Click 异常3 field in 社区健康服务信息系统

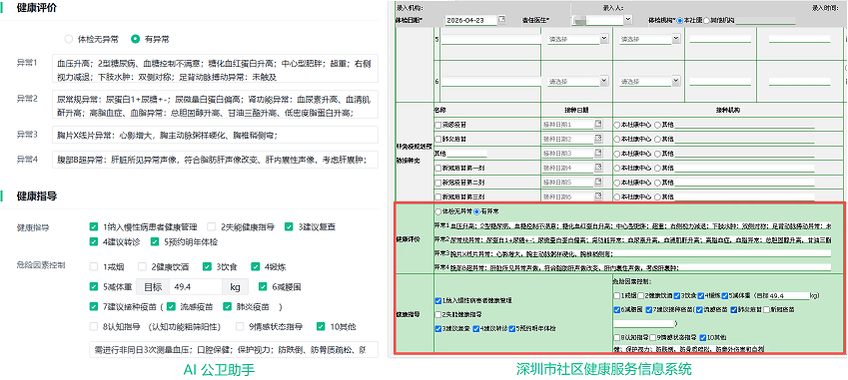click(x=640, y=253)
